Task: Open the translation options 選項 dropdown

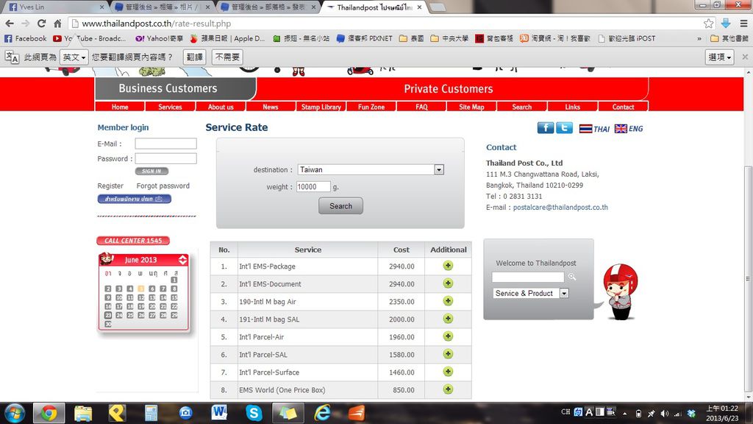Action: point(719,57)
